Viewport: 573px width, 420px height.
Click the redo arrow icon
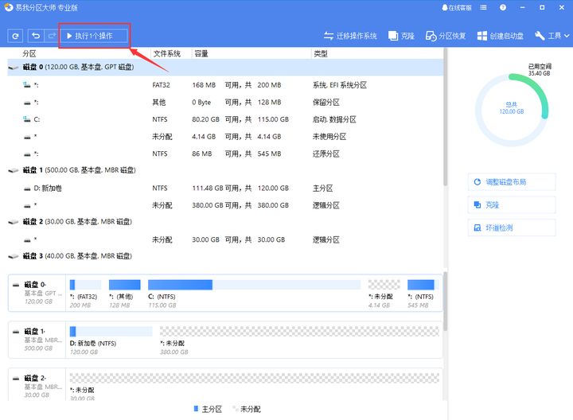(x=52, y=36)
